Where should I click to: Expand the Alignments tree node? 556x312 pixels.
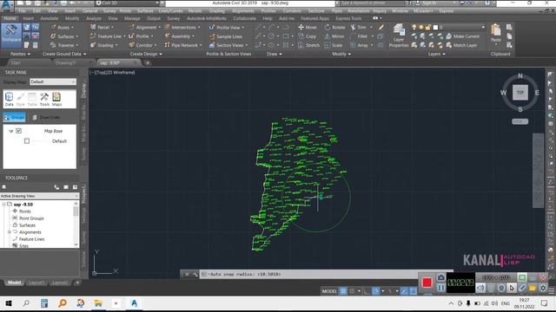10,232
